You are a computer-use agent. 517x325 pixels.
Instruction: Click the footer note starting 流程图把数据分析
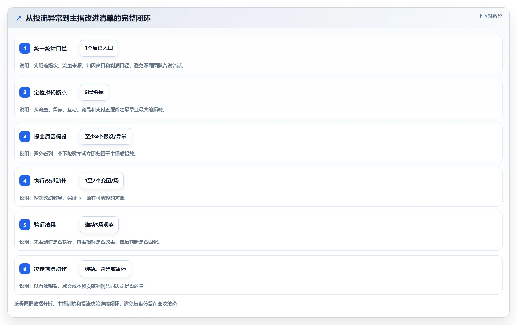tap(97, 304)
